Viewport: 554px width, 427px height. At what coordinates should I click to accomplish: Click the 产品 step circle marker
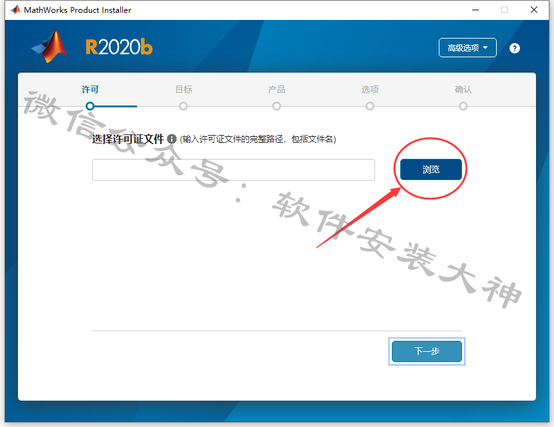(277, 106)
